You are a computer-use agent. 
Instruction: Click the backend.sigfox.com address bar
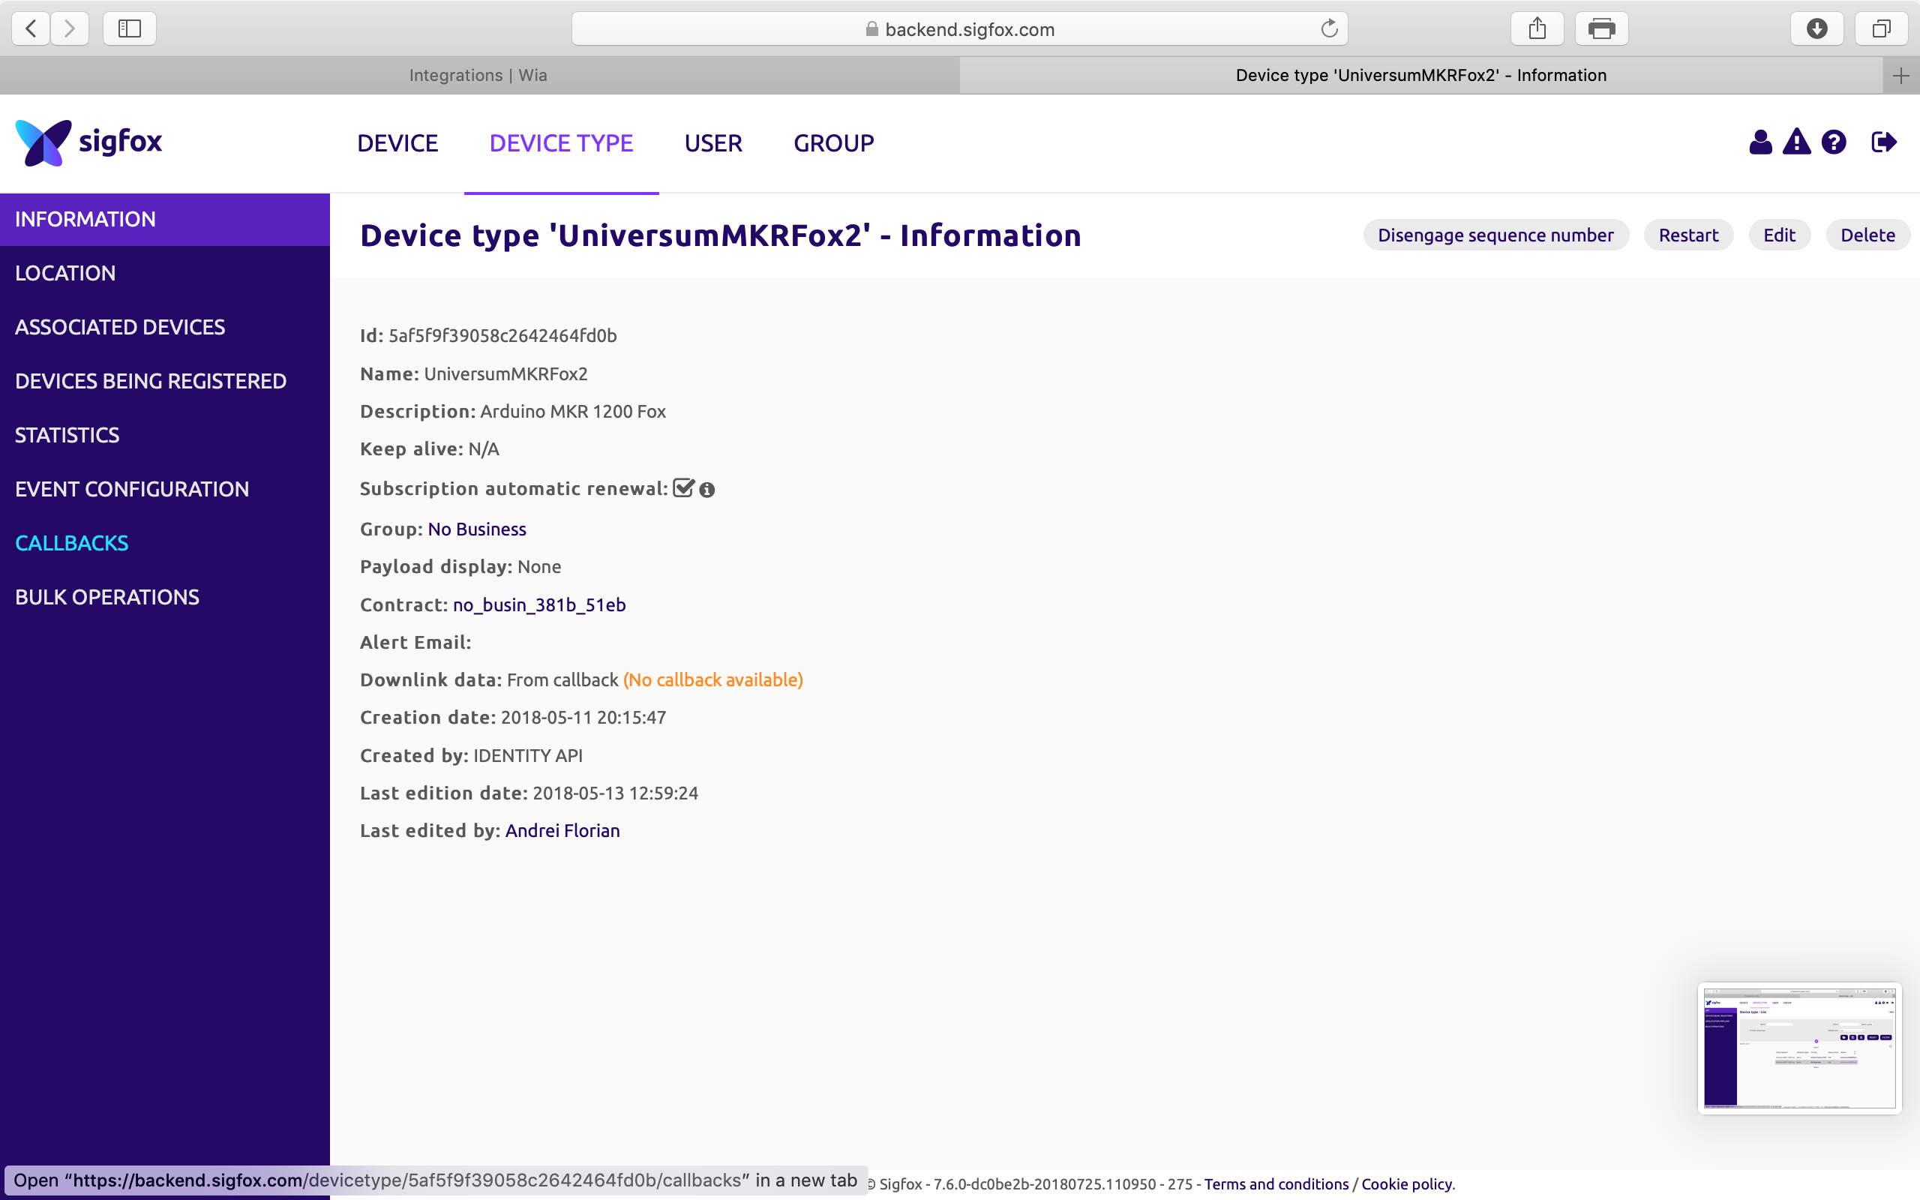tap(960, 29)
